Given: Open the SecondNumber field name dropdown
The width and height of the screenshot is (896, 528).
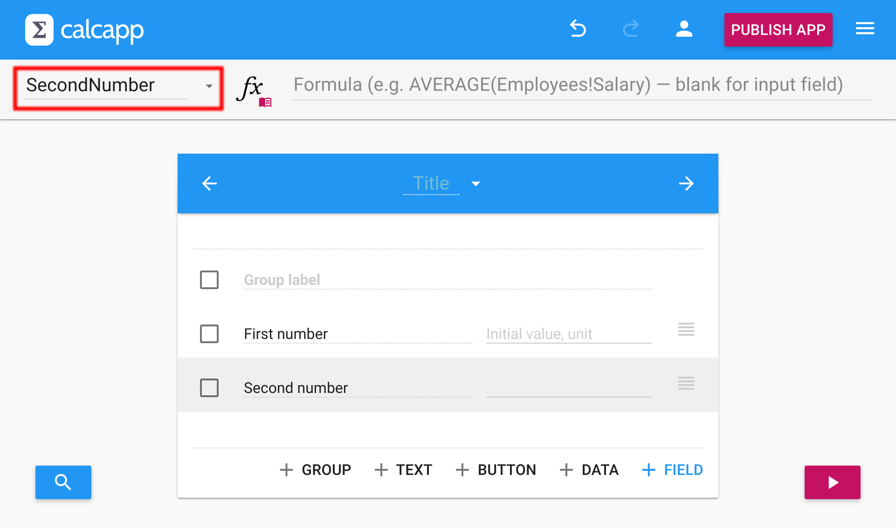Looking at the screenshot, I should pos(209,86).
